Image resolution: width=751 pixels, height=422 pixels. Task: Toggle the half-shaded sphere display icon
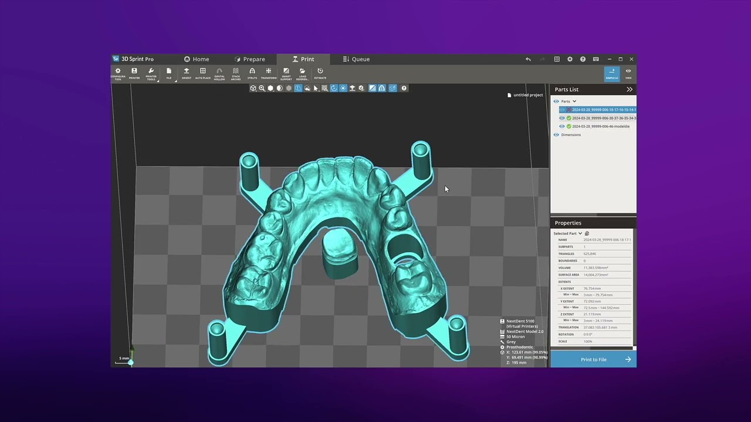pyautogui.click(x=279, y=88)
